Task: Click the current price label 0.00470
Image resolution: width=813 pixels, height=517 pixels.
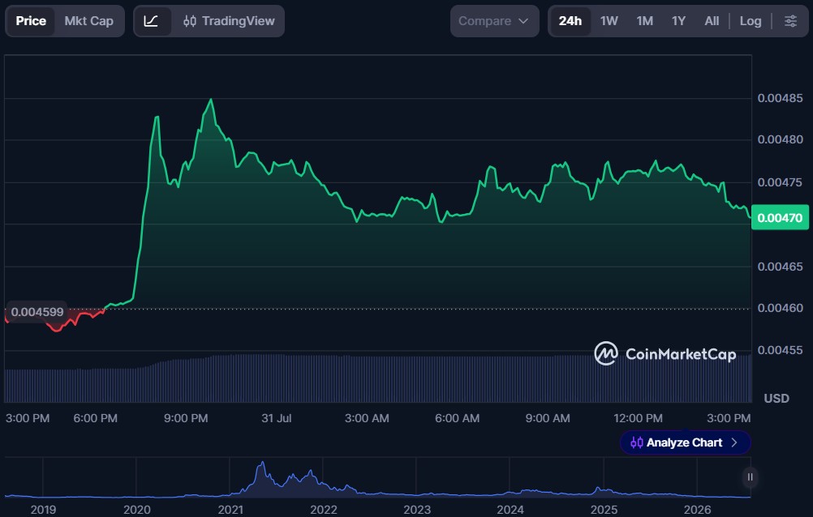Action: [780, 217]
